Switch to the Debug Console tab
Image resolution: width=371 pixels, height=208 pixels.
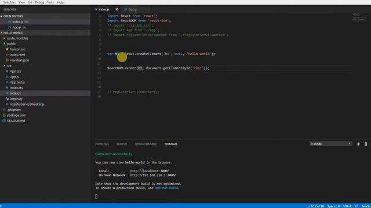click(146, 144)
